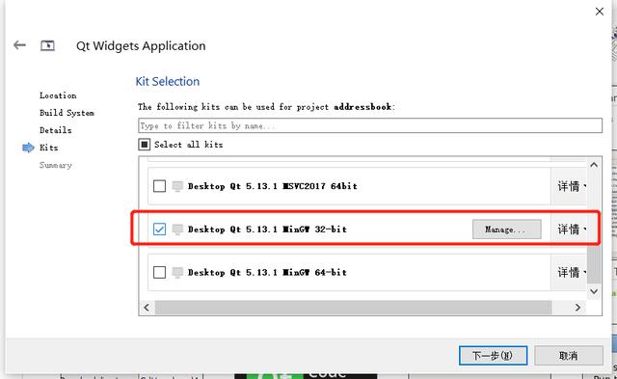Click monitor icon of MinGW 64-bit kit

click(x=177, y=272)
